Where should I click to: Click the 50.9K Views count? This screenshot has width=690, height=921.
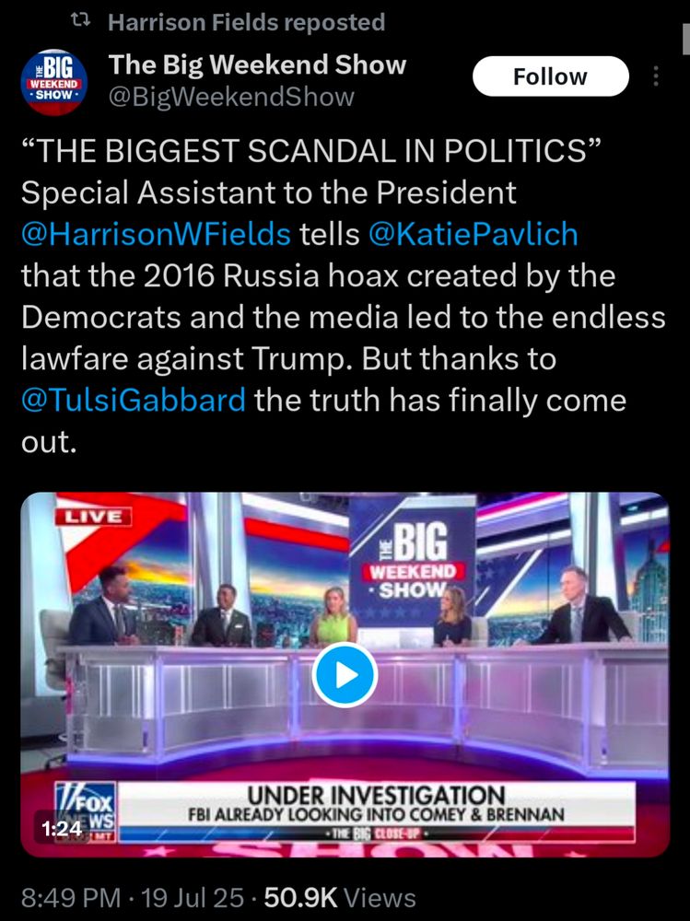click(340, 898)
